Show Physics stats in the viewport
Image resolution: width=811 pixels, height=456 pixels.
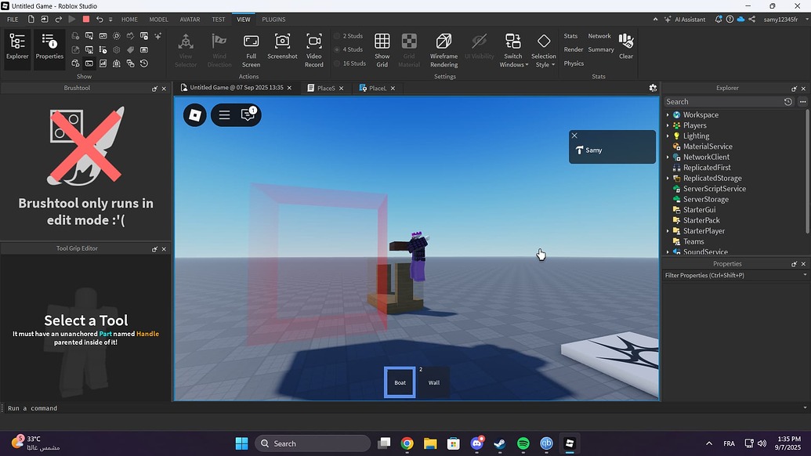pos(574,63)
